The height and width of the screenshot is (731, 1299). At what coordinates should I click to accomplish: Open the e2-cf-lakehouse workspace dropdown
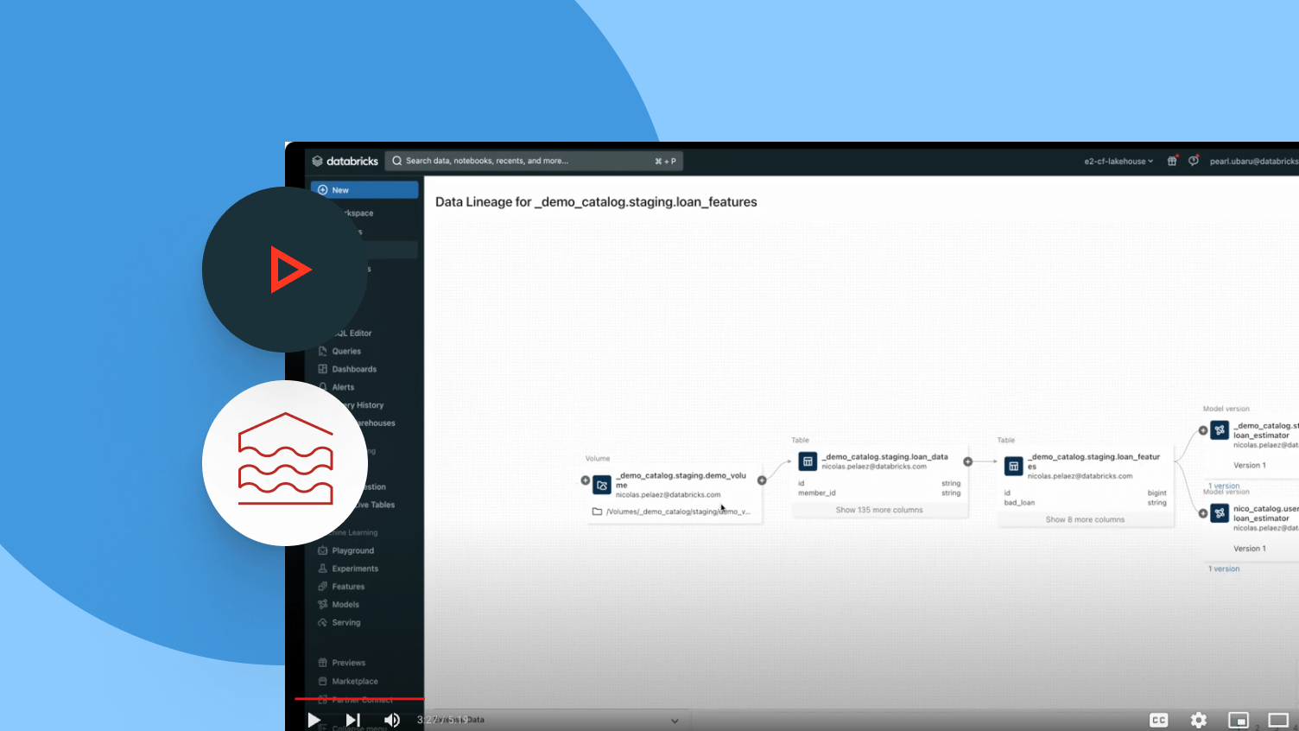1118,162
